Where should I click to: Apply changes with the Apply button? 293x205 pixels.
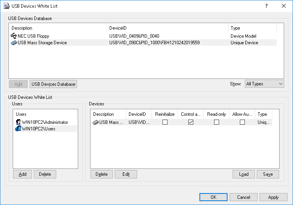click(x=273, y=197)
